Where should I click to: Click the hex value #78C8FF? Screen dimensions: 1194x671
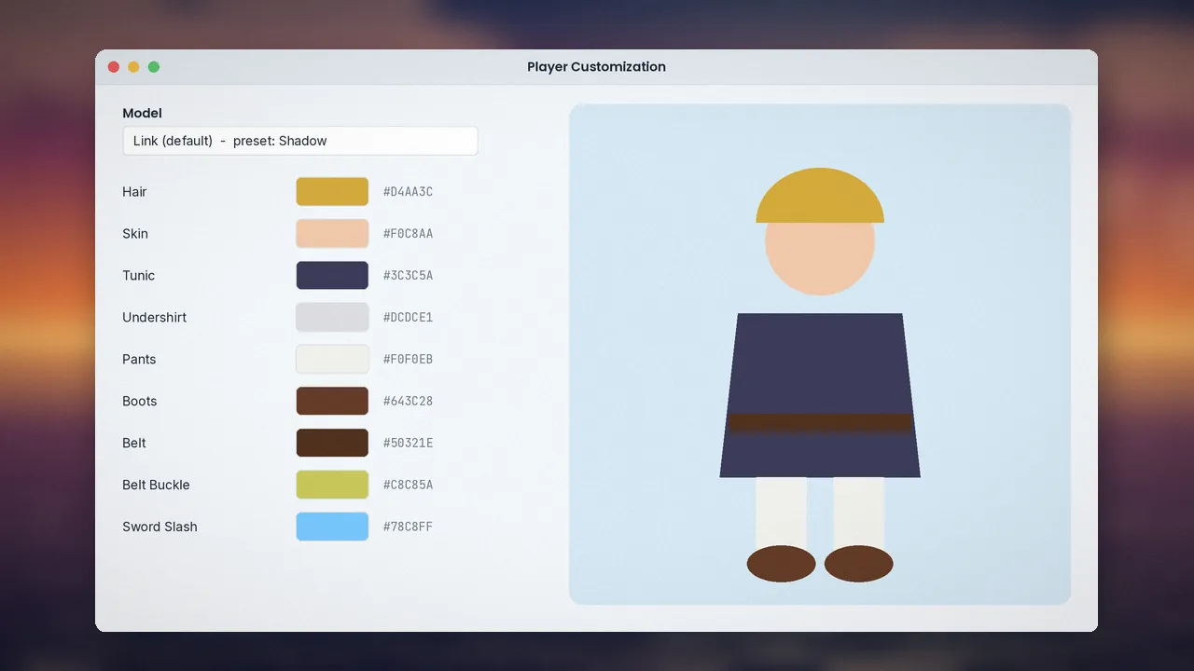pyautogui.click(x=408, y=527)
